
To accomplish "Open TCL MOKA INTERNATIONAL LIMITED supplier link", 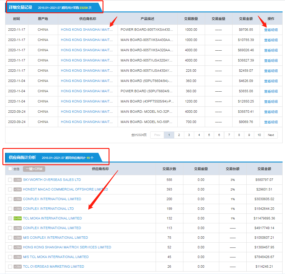I will 52,218.
